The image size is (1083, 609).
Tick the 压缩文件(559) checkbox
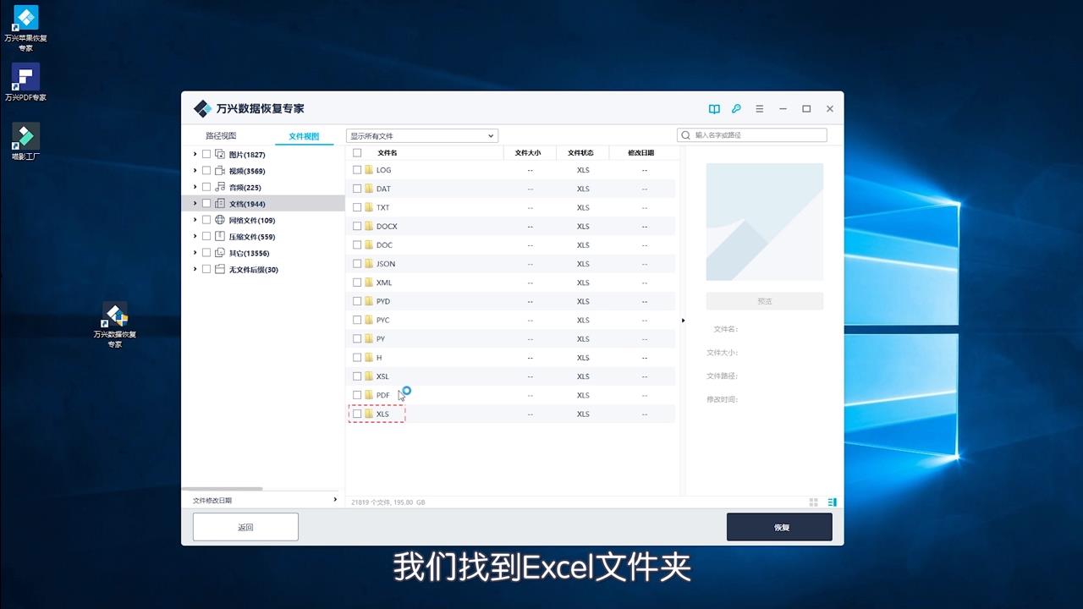click(206, 237)
